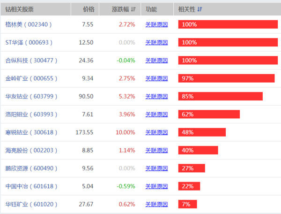Click the 功能 column header
281x214 pixels.
pos(151,9)
